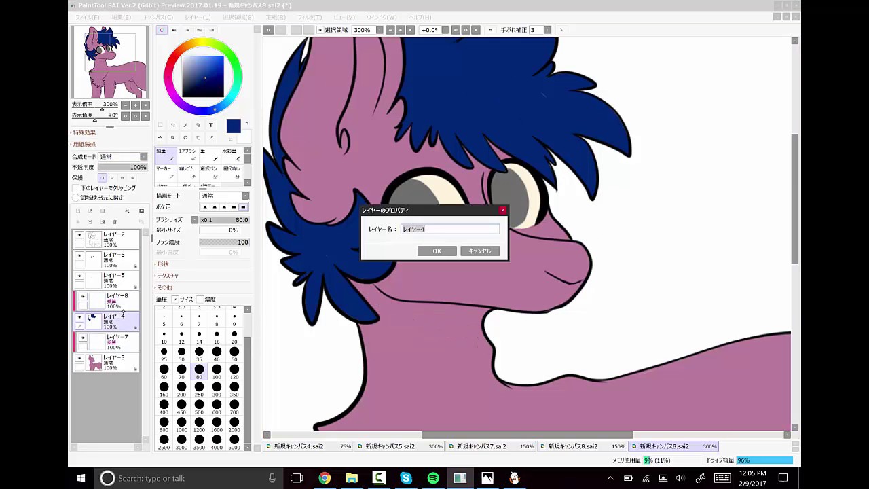Adjust the ブラシ濃度 density slider
Viewport: 869px width, 489px height.
coord(224,242)
